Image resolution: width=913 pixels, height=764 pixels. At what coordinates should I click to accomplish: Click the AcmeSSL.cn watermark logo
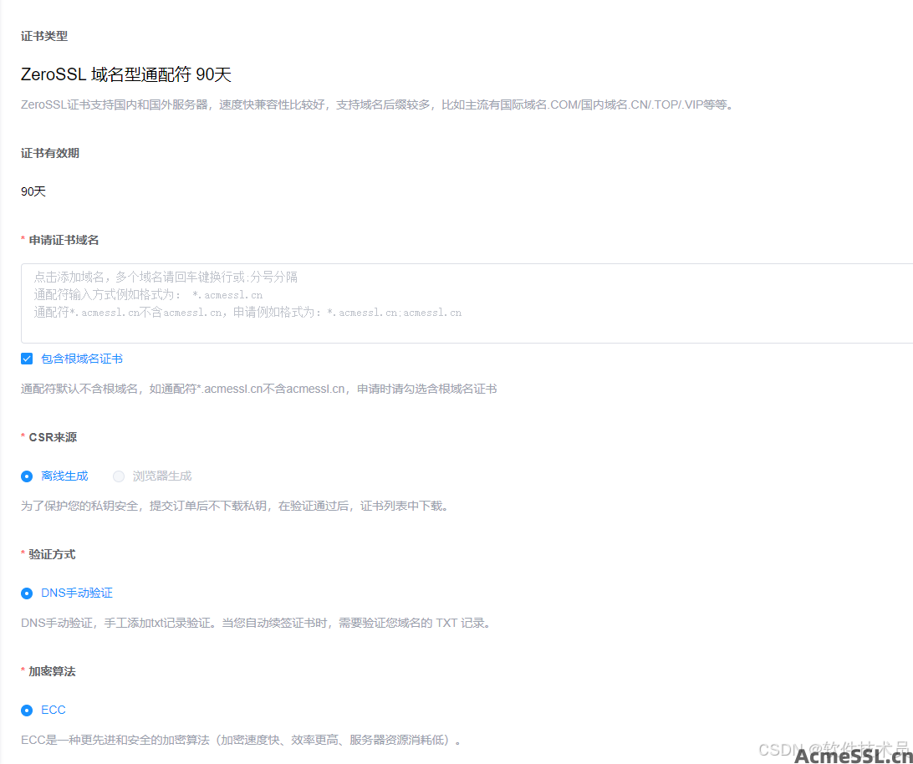pyautogui.click(x=853, y=755)
